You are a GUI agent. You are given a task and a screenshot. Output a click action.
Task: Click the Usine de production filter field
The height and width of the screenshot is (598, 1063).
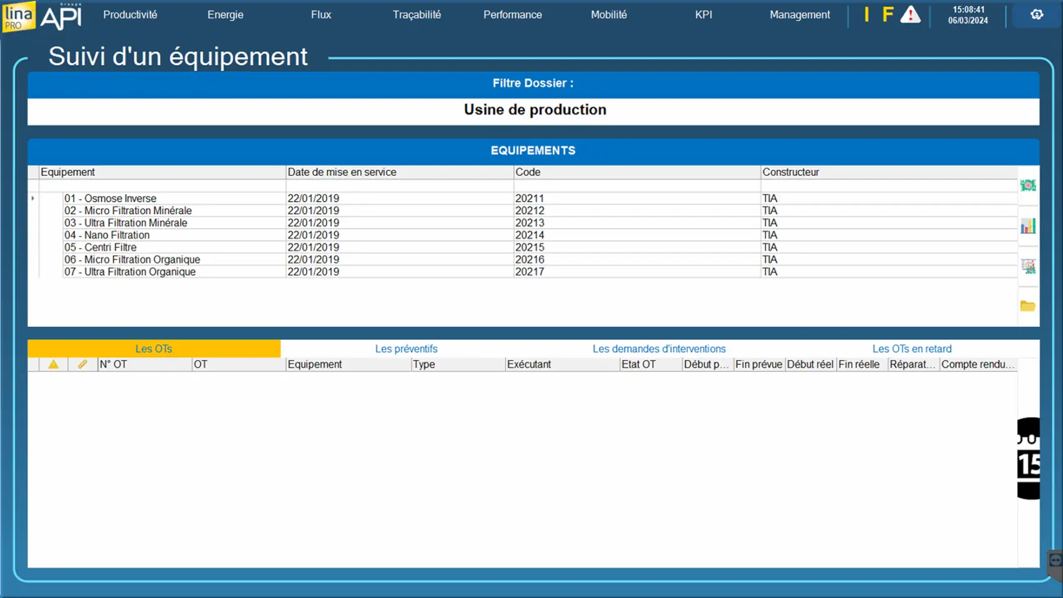click(533, 110)
